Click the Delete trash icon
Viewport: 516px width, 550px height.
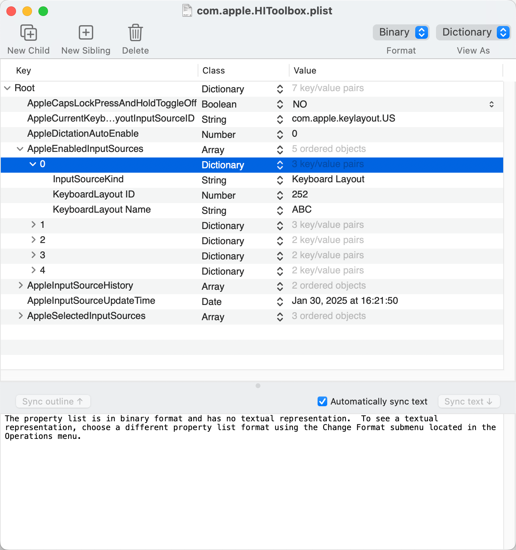coord(135,33)
